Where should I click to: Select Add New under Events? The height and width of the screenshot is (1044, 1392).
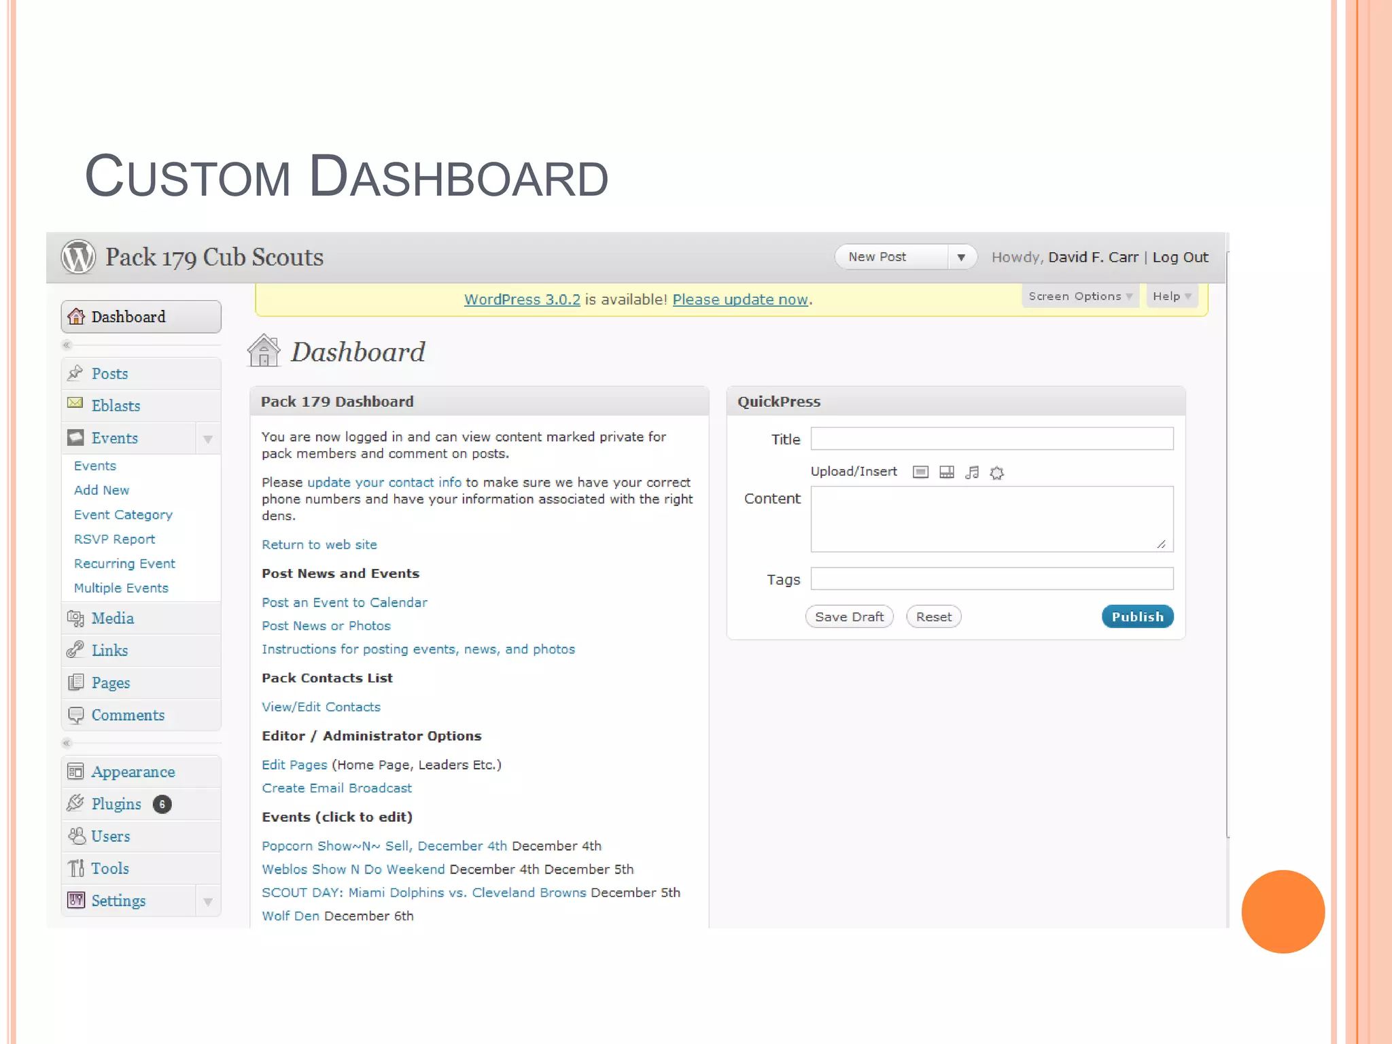coord(101,490)
